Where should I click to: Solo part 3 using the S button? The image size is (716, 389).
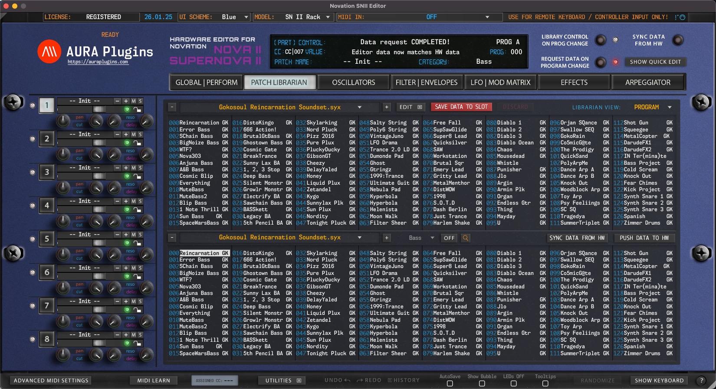tap(140, 168)
